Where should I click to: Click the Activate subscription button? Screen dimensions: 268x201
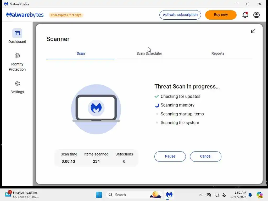tap(180, 15)
